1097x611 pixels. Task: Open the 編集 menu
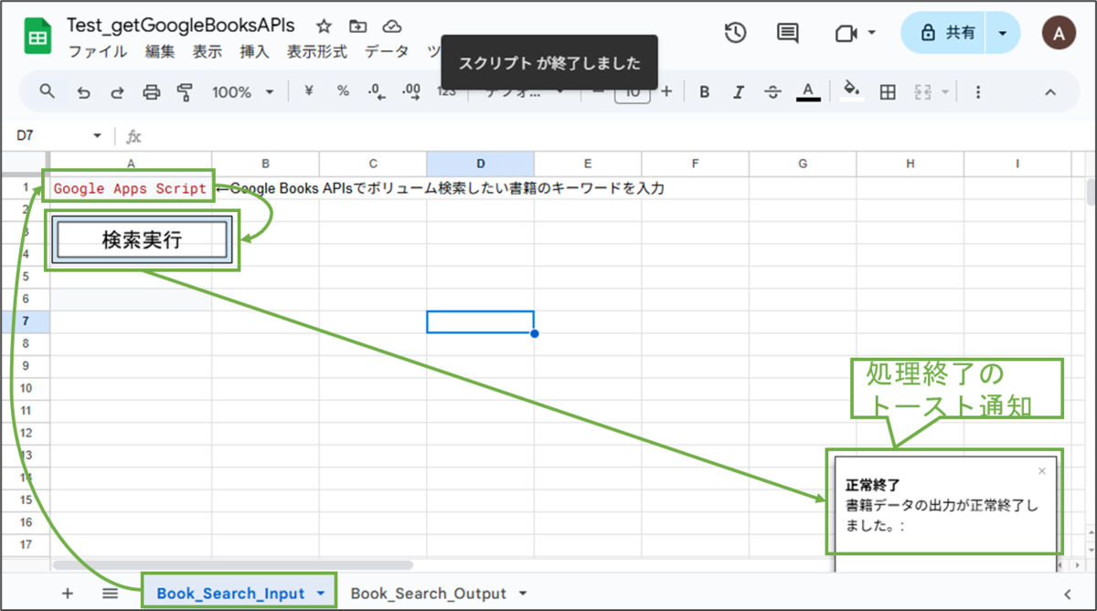click(160, 52)
